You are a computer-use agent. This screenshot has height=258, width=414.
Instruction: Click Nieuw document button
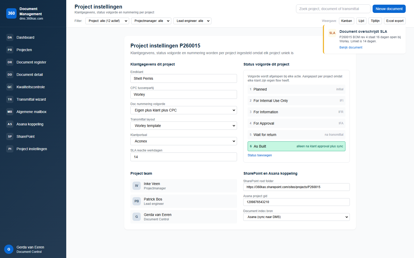point(389,9)
